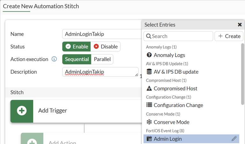Focus the Search entries field

[178, 36]
